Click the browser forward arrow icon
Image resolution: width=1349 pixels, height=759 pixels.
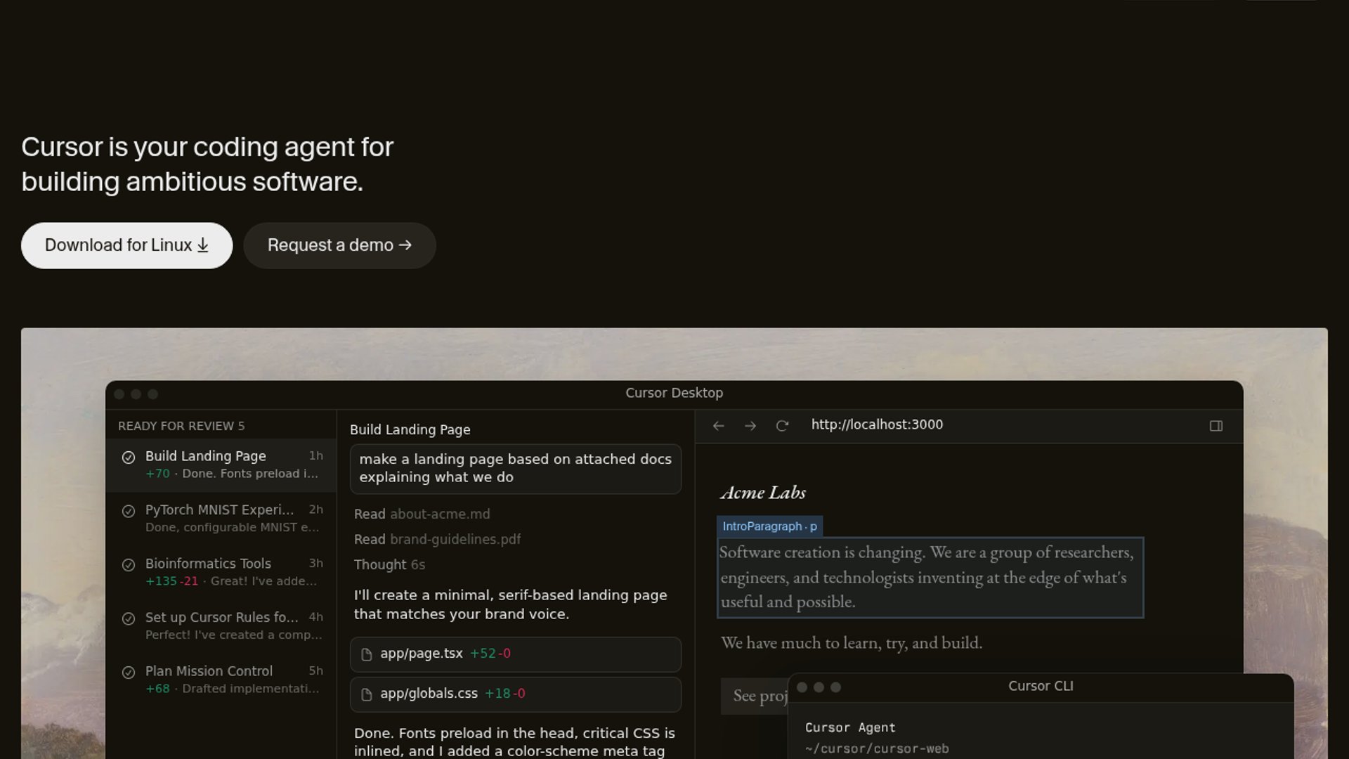coord(750,426)
